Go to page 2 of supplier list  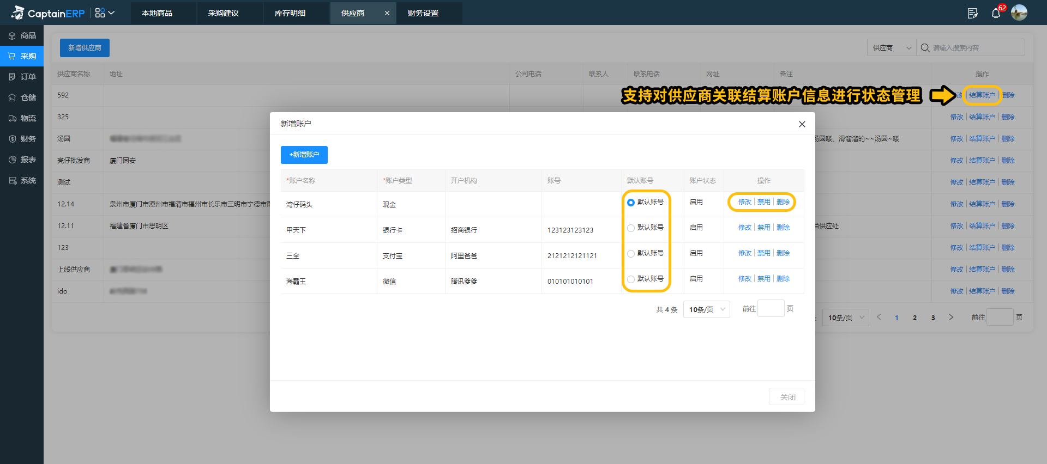coord(914,318)
